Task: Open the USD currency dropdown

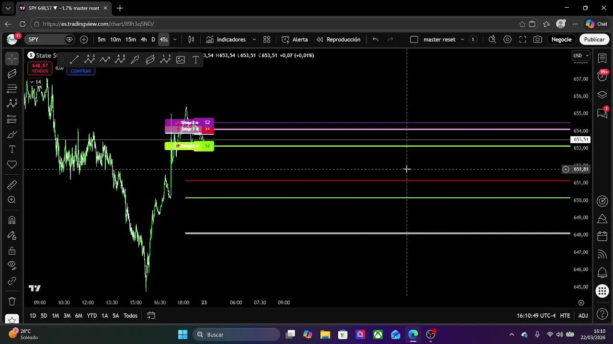Action: (x=581, y=55)
